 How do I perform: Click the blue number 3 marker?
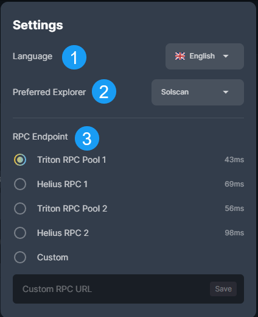[x=87, y=138]
